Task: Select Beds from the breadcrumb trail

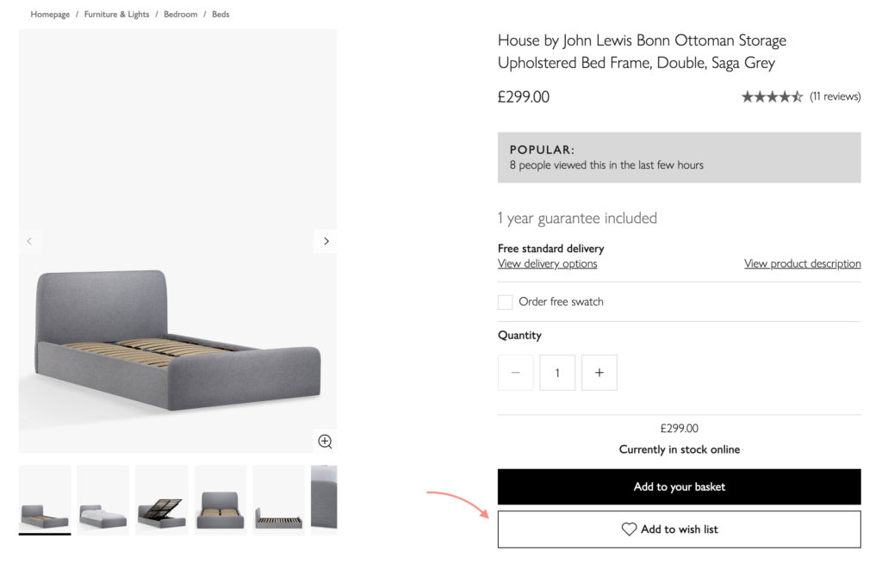Action: 220,14
